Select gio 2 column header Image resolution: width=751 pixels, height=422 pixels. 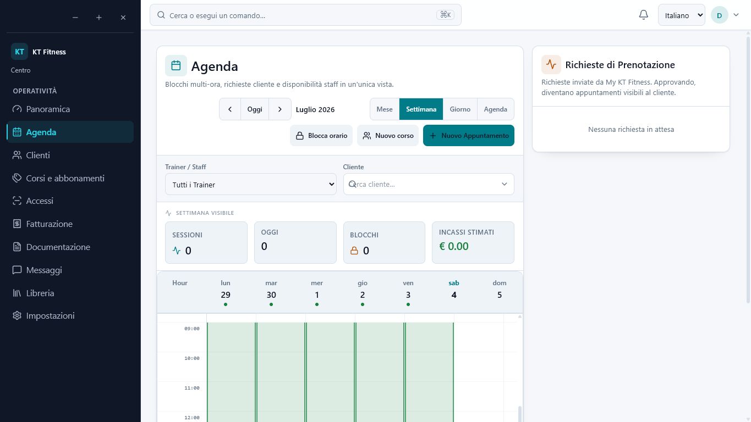[363, 292]
